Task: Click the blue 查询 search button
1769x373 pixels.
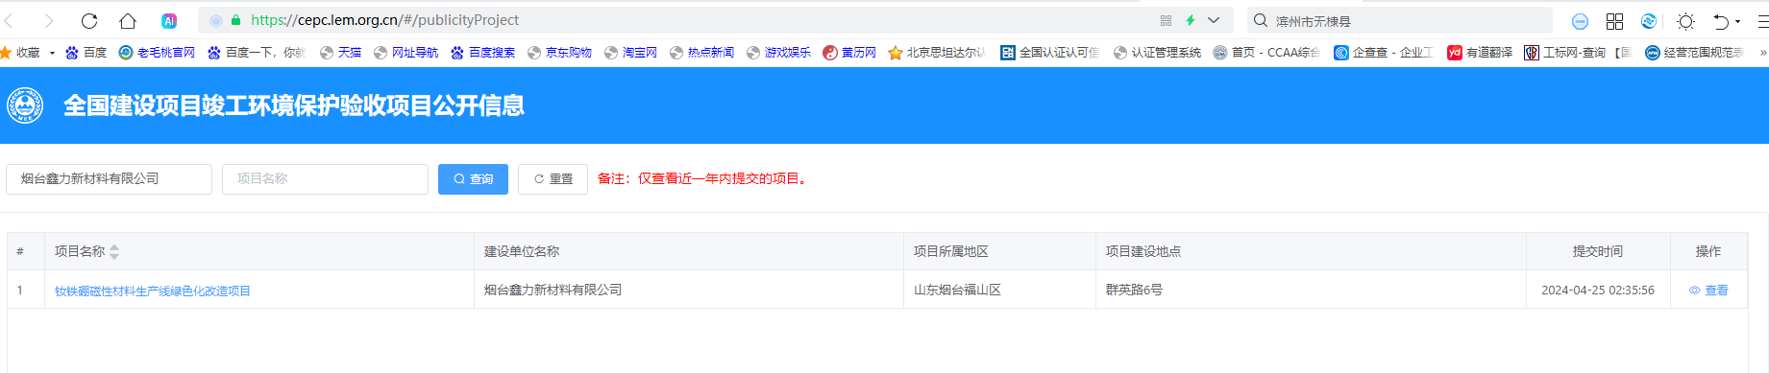Action: tap(473, 179)
